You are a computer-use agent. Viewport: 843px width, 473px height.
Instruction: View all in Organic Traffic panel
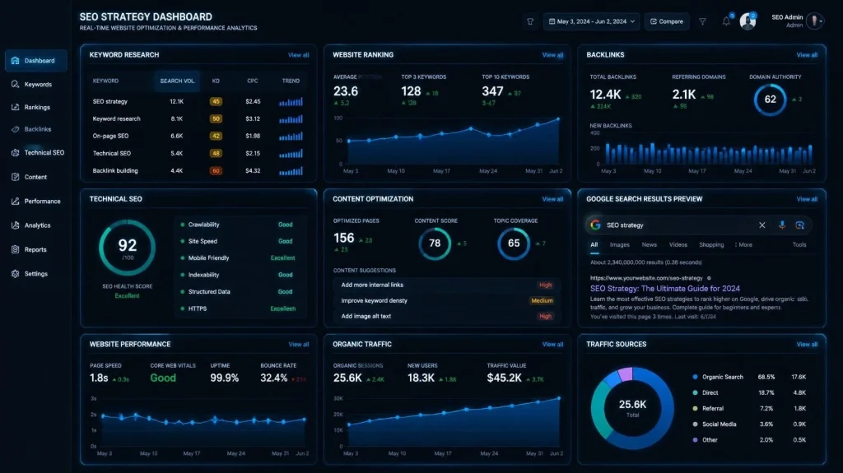tap(552, 345)
